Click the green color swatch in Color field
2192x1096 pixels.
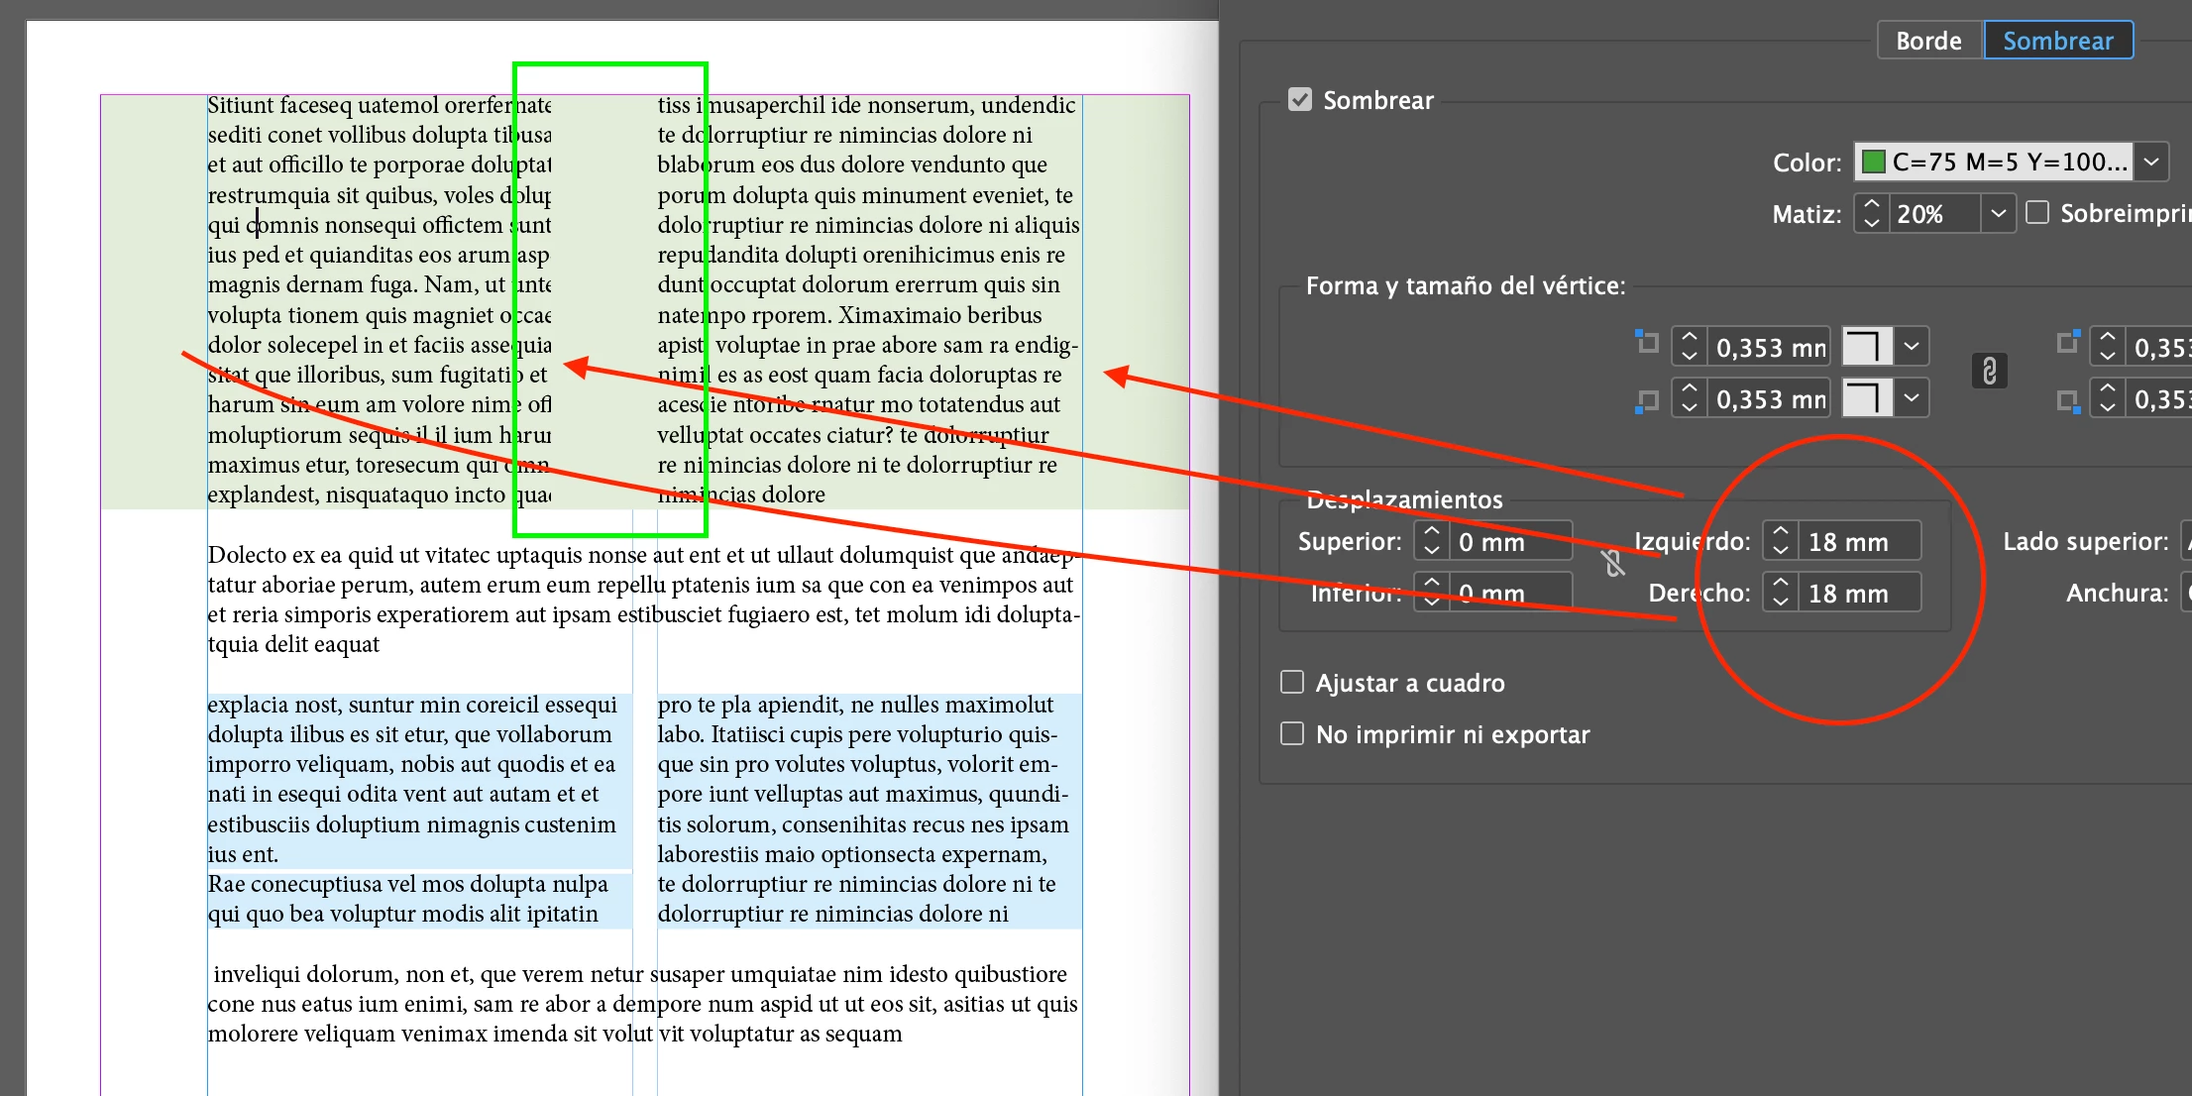tap(1873, 162)
